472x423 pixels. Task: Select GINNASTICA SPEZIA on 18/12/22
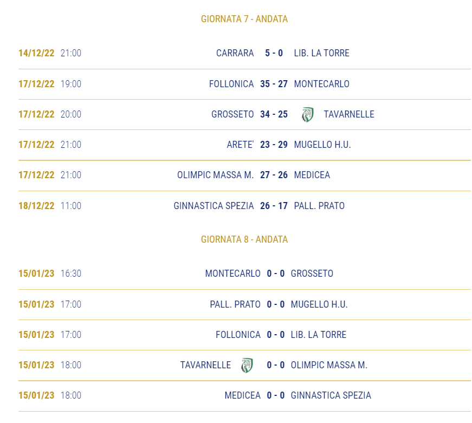pos(214,206)
